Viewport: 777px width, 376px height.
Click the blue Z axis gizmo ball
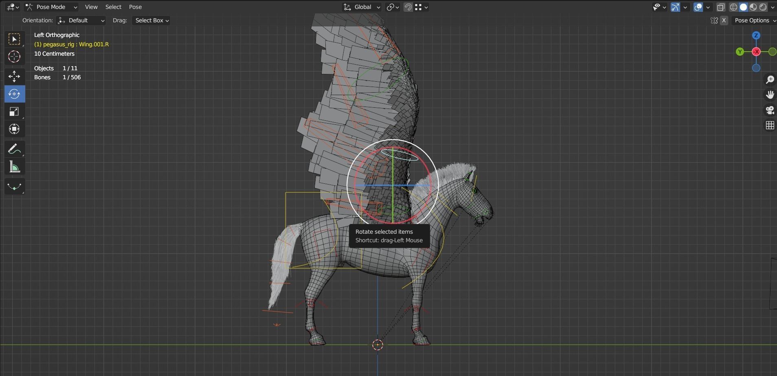(756, 35)
